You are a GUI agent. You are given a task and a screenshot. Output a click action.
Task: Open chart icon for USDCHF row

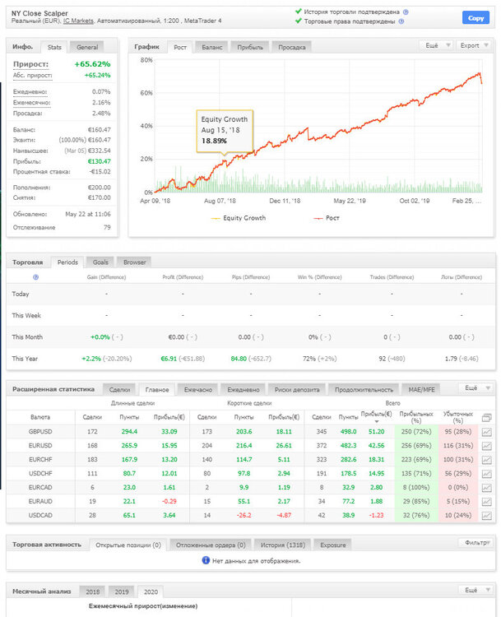point(487,474)
